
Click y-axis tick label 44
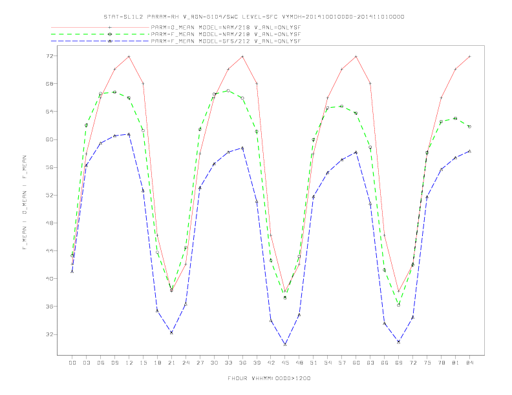(x=49, y=251)
